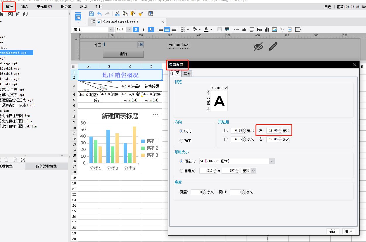Viewport: 366px width, 242px height.
Task: Select the 横向 landscape orientation
Action: point(181,141)
